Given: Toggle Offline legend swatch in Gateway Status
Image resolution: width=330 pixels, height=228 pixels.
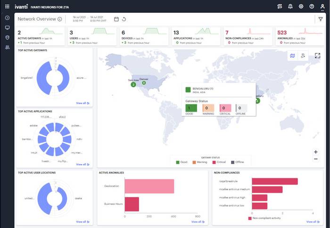Looking at the screenshot, I should [x=232, y=162].
